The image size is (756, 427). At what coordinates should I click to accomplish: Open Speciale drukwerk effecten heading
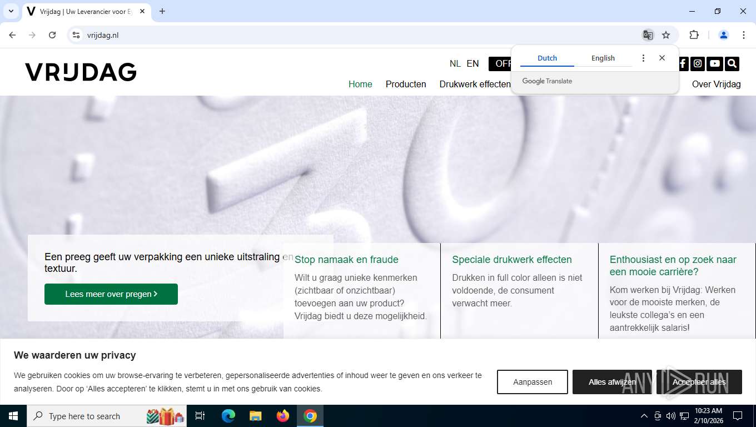click(x=512, y=260)
